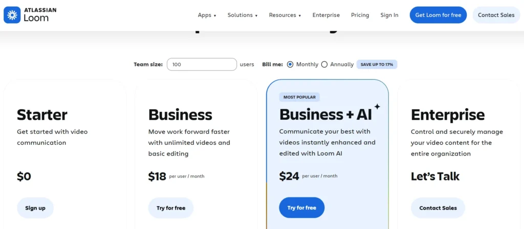Click the Atlassian Loom wordmark text
This screenshot has height=229, width=524.
(39, 15)
